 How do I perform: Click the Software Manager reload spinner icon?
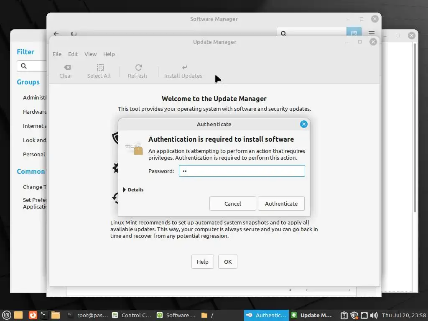coord(74,33)
